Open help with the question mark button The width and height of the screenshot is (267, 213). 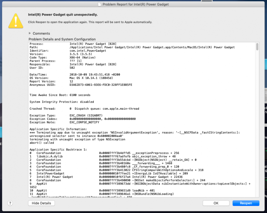(x=10, y=203)
